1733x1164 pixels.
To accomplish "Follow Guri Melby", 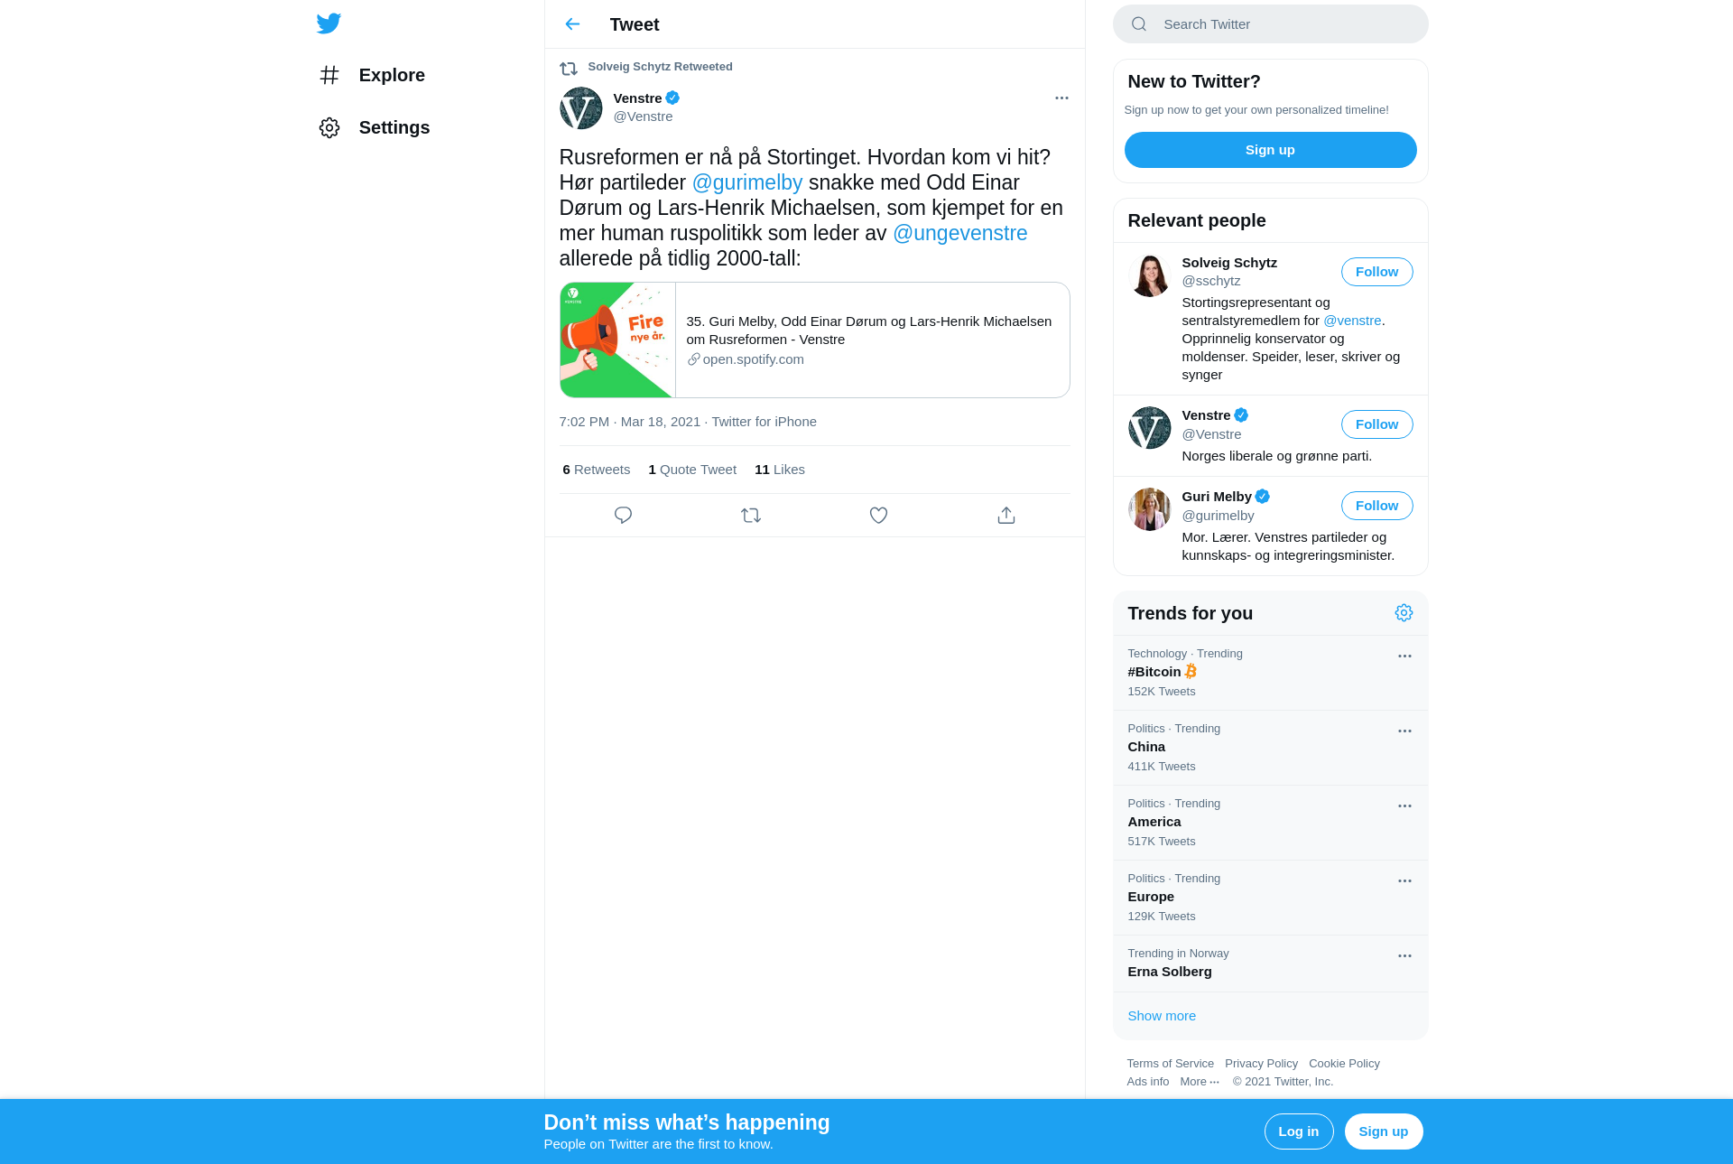I will click(x=1376, y=506).
